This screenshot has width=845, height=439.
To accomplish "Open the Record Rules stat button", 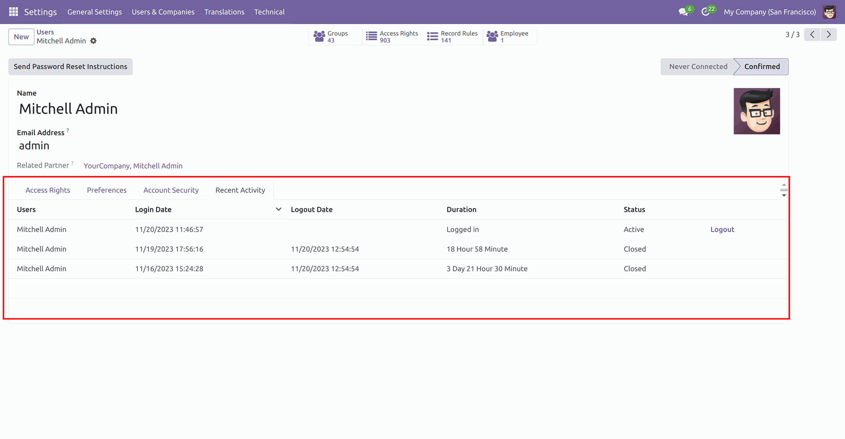I will [x=453, y=37].
